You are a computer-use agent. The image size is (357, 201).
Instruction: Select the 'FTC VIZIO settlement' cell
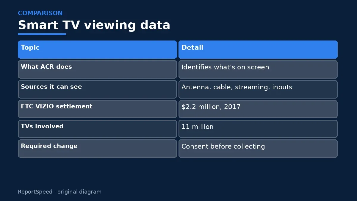coord(97,109)
